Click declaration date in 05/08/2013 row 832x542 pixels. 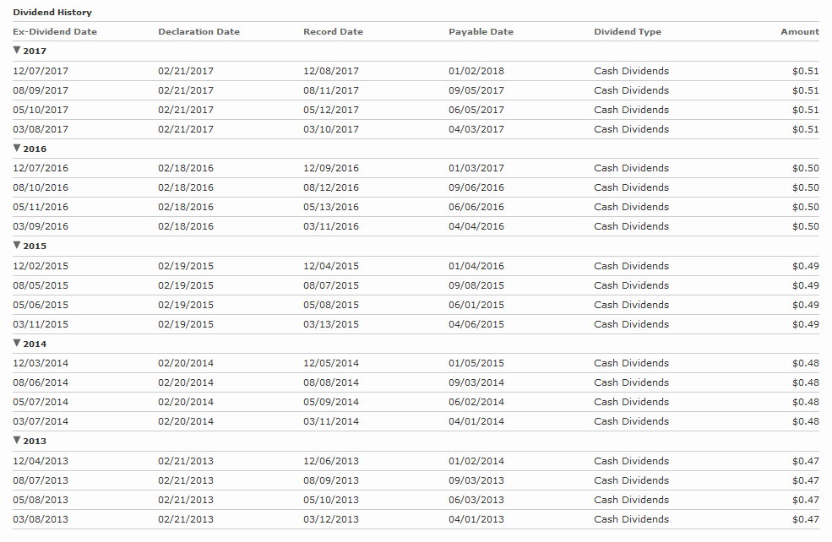pos(186,500)
